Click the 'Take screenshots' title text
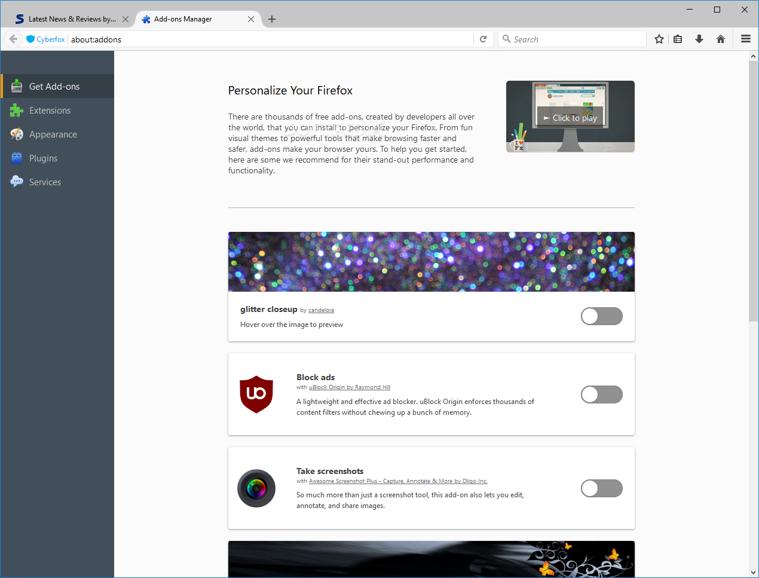759x578 pixels. (x=330, y=471)
